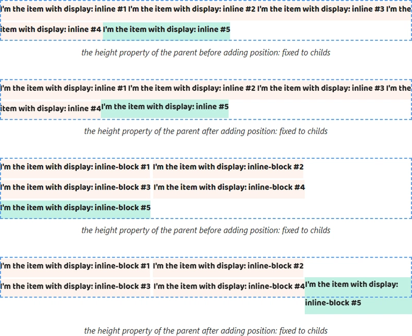Click inline #2 text in second box
The height and width of the screenshot is (336, 412).
tap(192, 88)
